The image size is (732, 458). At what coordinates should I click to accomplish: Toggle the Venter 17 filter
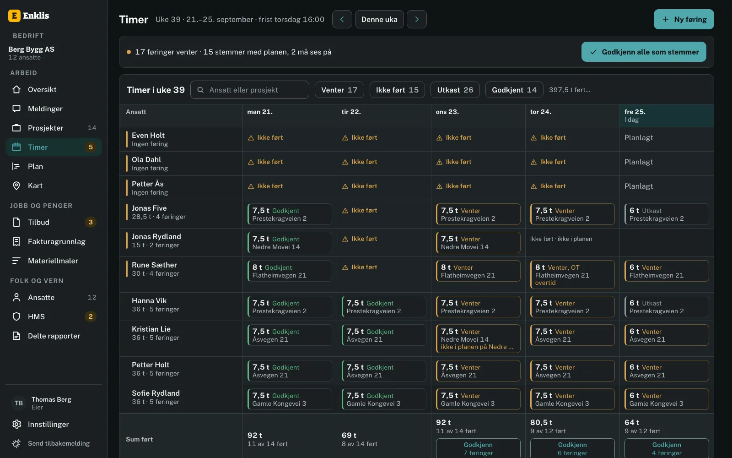(339, 90)
